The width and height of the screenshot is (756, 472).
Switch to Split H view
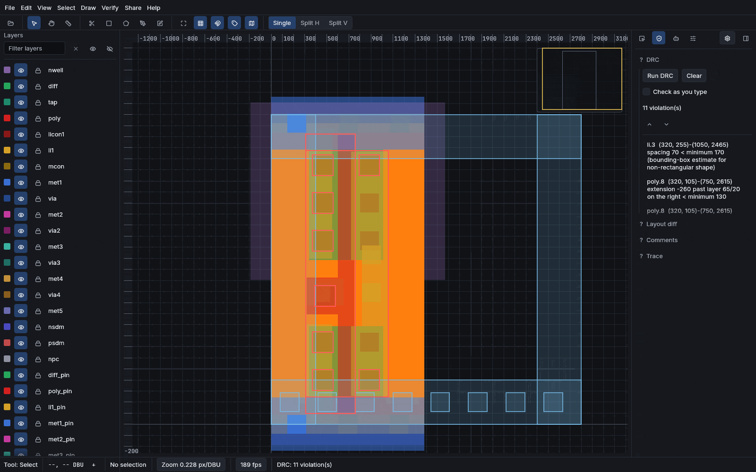tap(310, 23)
